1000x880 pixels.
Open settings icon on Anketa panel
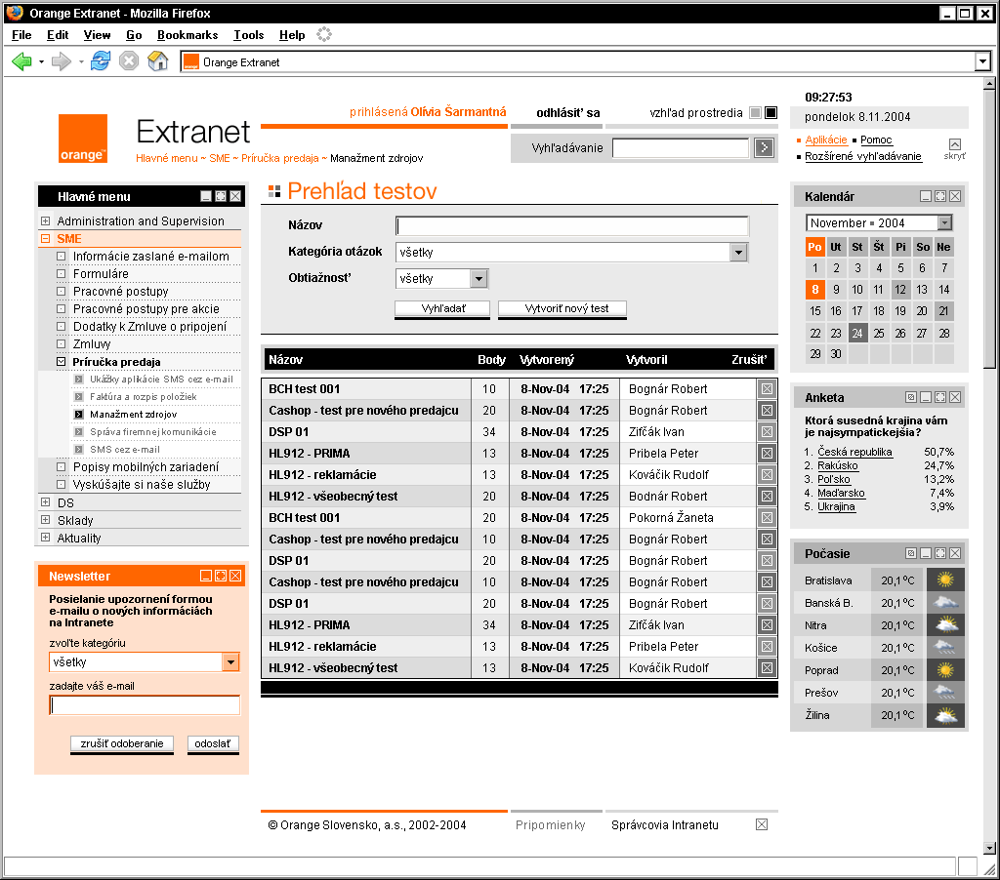911,397
